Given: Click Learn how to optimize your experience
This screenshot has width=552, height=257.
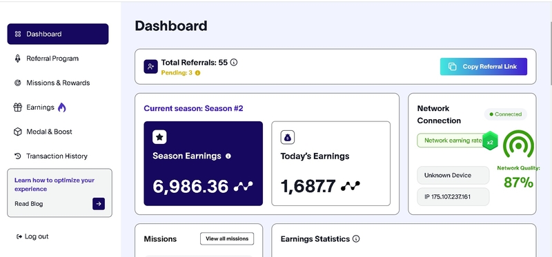Looking at the screenshot, I should click(x=55, y=185).
